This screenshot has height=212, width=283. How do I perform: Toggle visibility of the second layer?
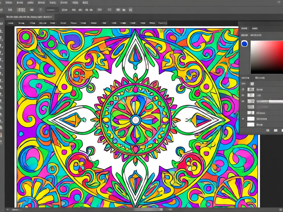243,95
